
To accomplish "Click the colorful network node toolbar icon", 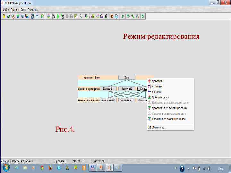I will pos(48,16).
